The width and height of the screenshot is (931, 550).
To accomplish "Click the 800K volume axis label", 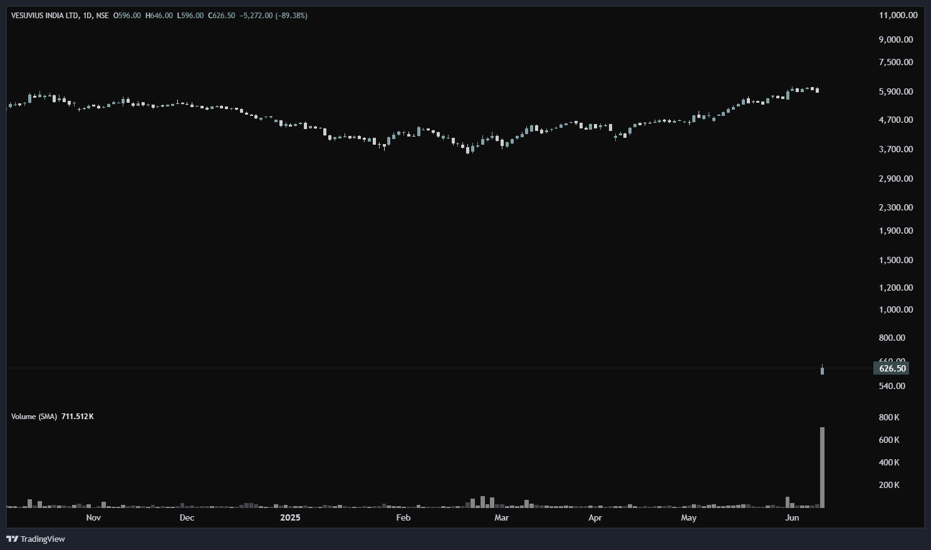I will [x=890, y=417].
